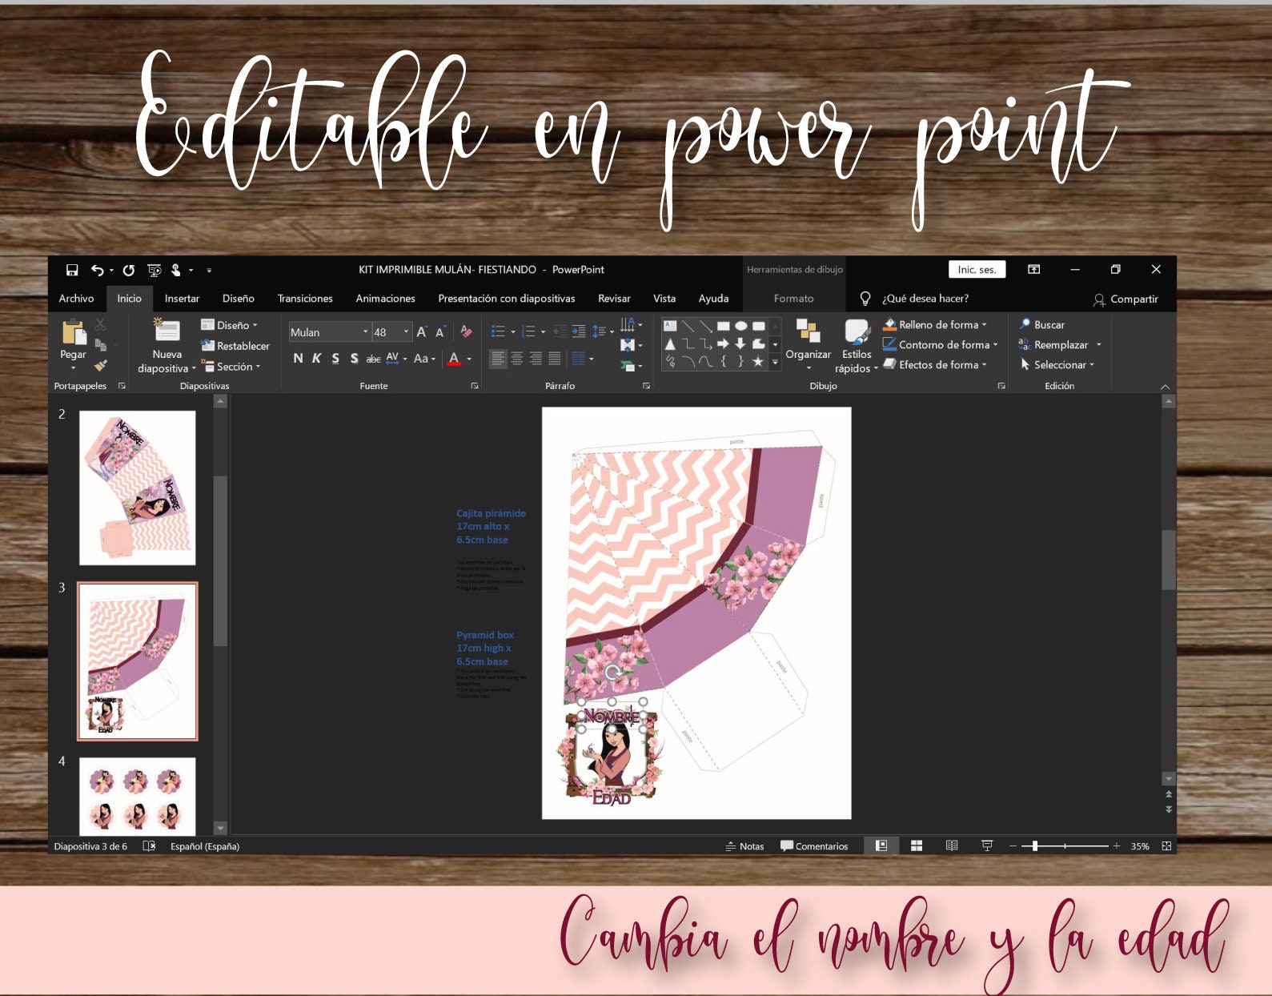
Task: Toggle text shadow formatting
Action: [354, 359]
